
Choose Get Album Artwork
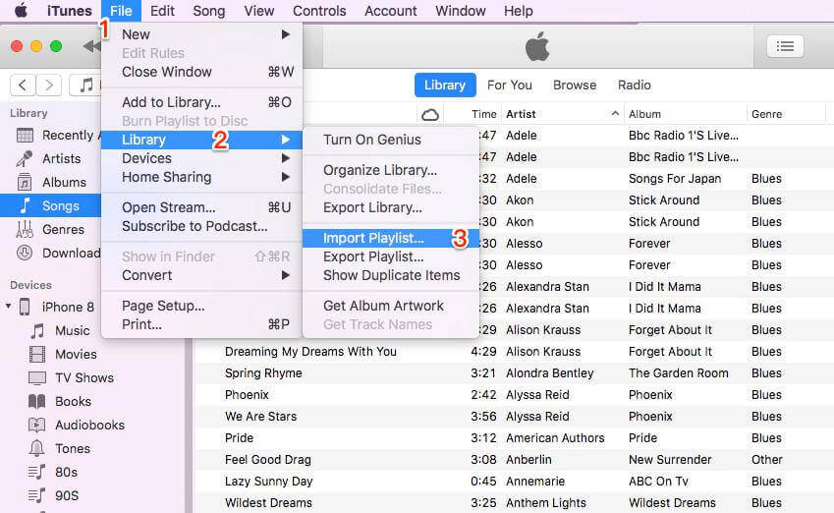[x=390, y=306]
